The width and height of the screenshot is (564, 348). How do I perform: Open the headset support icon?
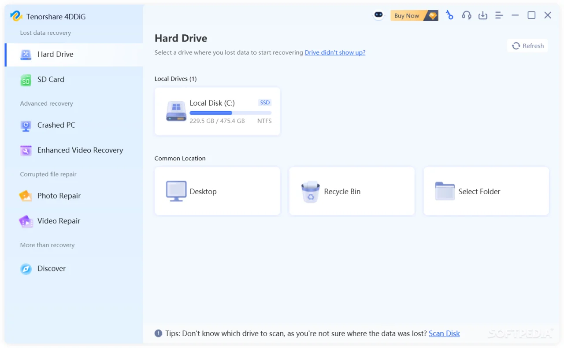click(x=466, y=15)
